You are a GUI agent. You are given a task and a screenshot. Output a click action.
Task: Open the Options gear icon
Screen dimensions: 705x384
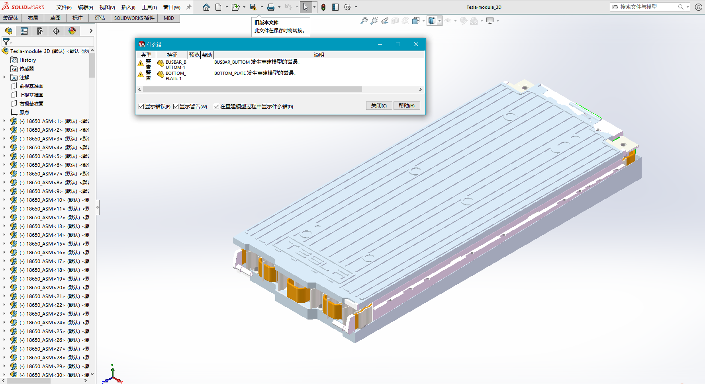pos(347,7)
